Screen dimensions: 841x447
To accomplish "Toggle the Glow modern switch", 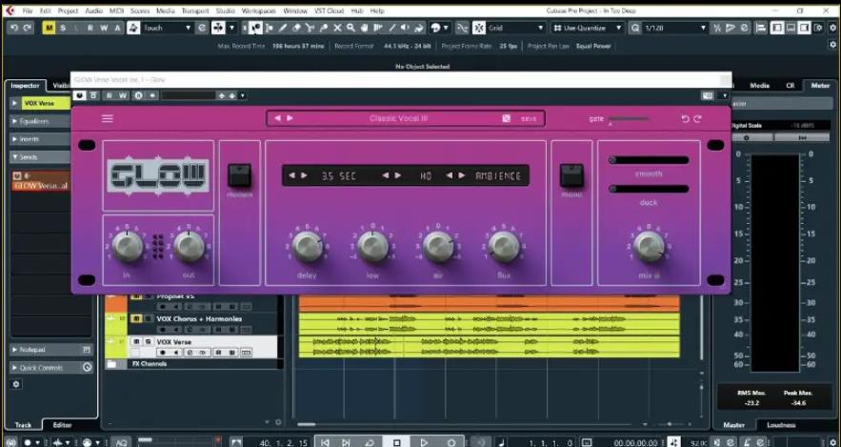I will click(x=239, y=176).
